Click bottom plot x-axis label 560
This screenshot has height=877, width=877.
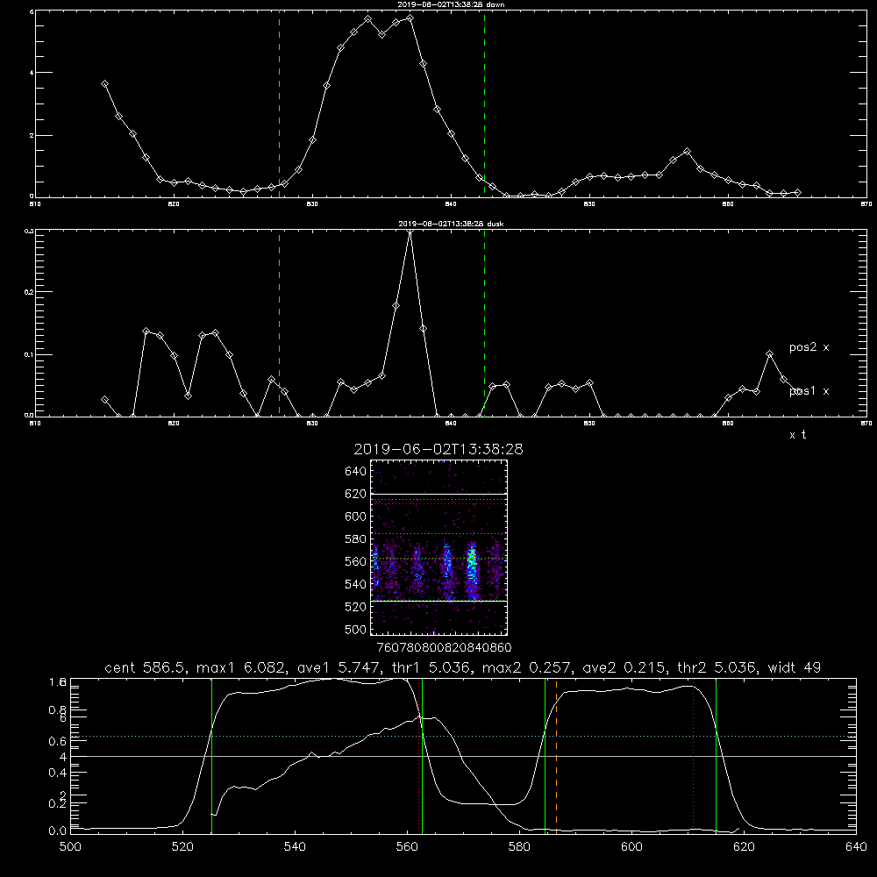pyautogui.click(x=407, y=847)
